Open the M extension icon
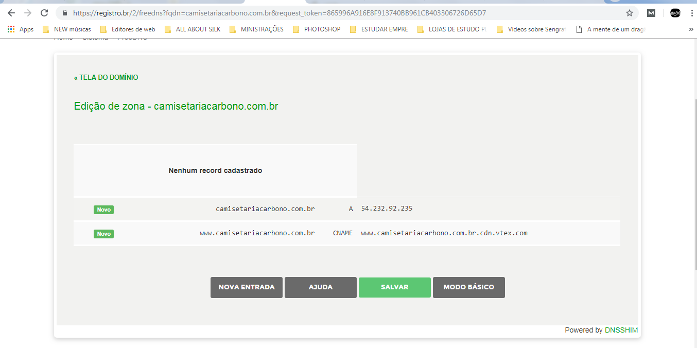Viewport: 697px width, 348px height. 651,13
